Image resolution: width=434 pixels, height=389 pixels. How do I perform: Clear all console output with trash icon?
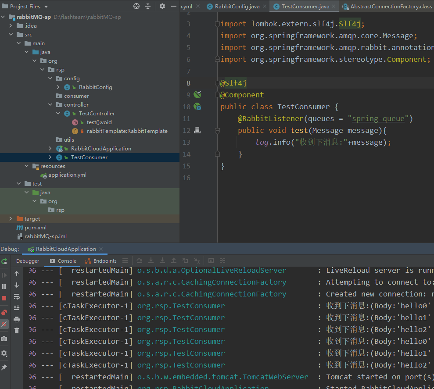pos(17,331)
